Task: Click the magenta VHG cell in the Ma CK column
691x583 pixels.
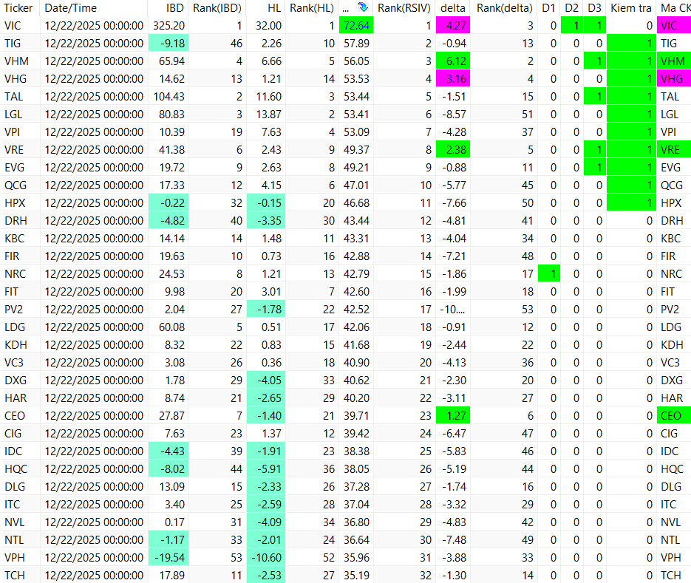Action: 674,78
